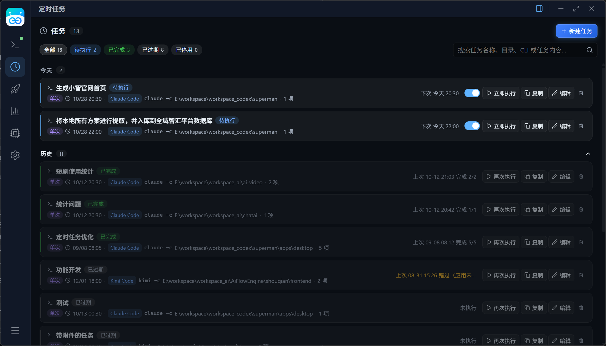This screenshot has height=346, width=606.
Task: Open the terminal icon in sidebar
Action: (15, 44)
